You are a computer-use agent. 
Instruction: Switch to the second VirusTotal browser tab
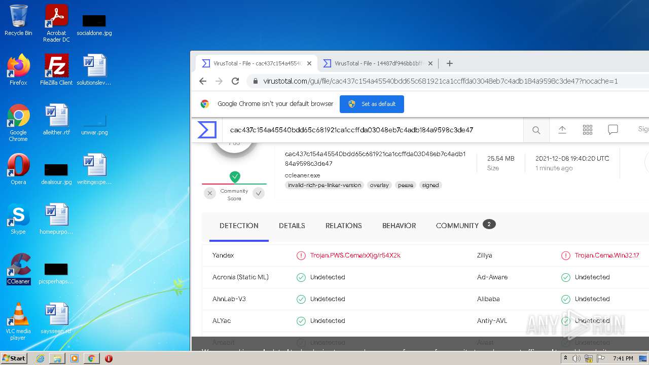coord(378,63)
